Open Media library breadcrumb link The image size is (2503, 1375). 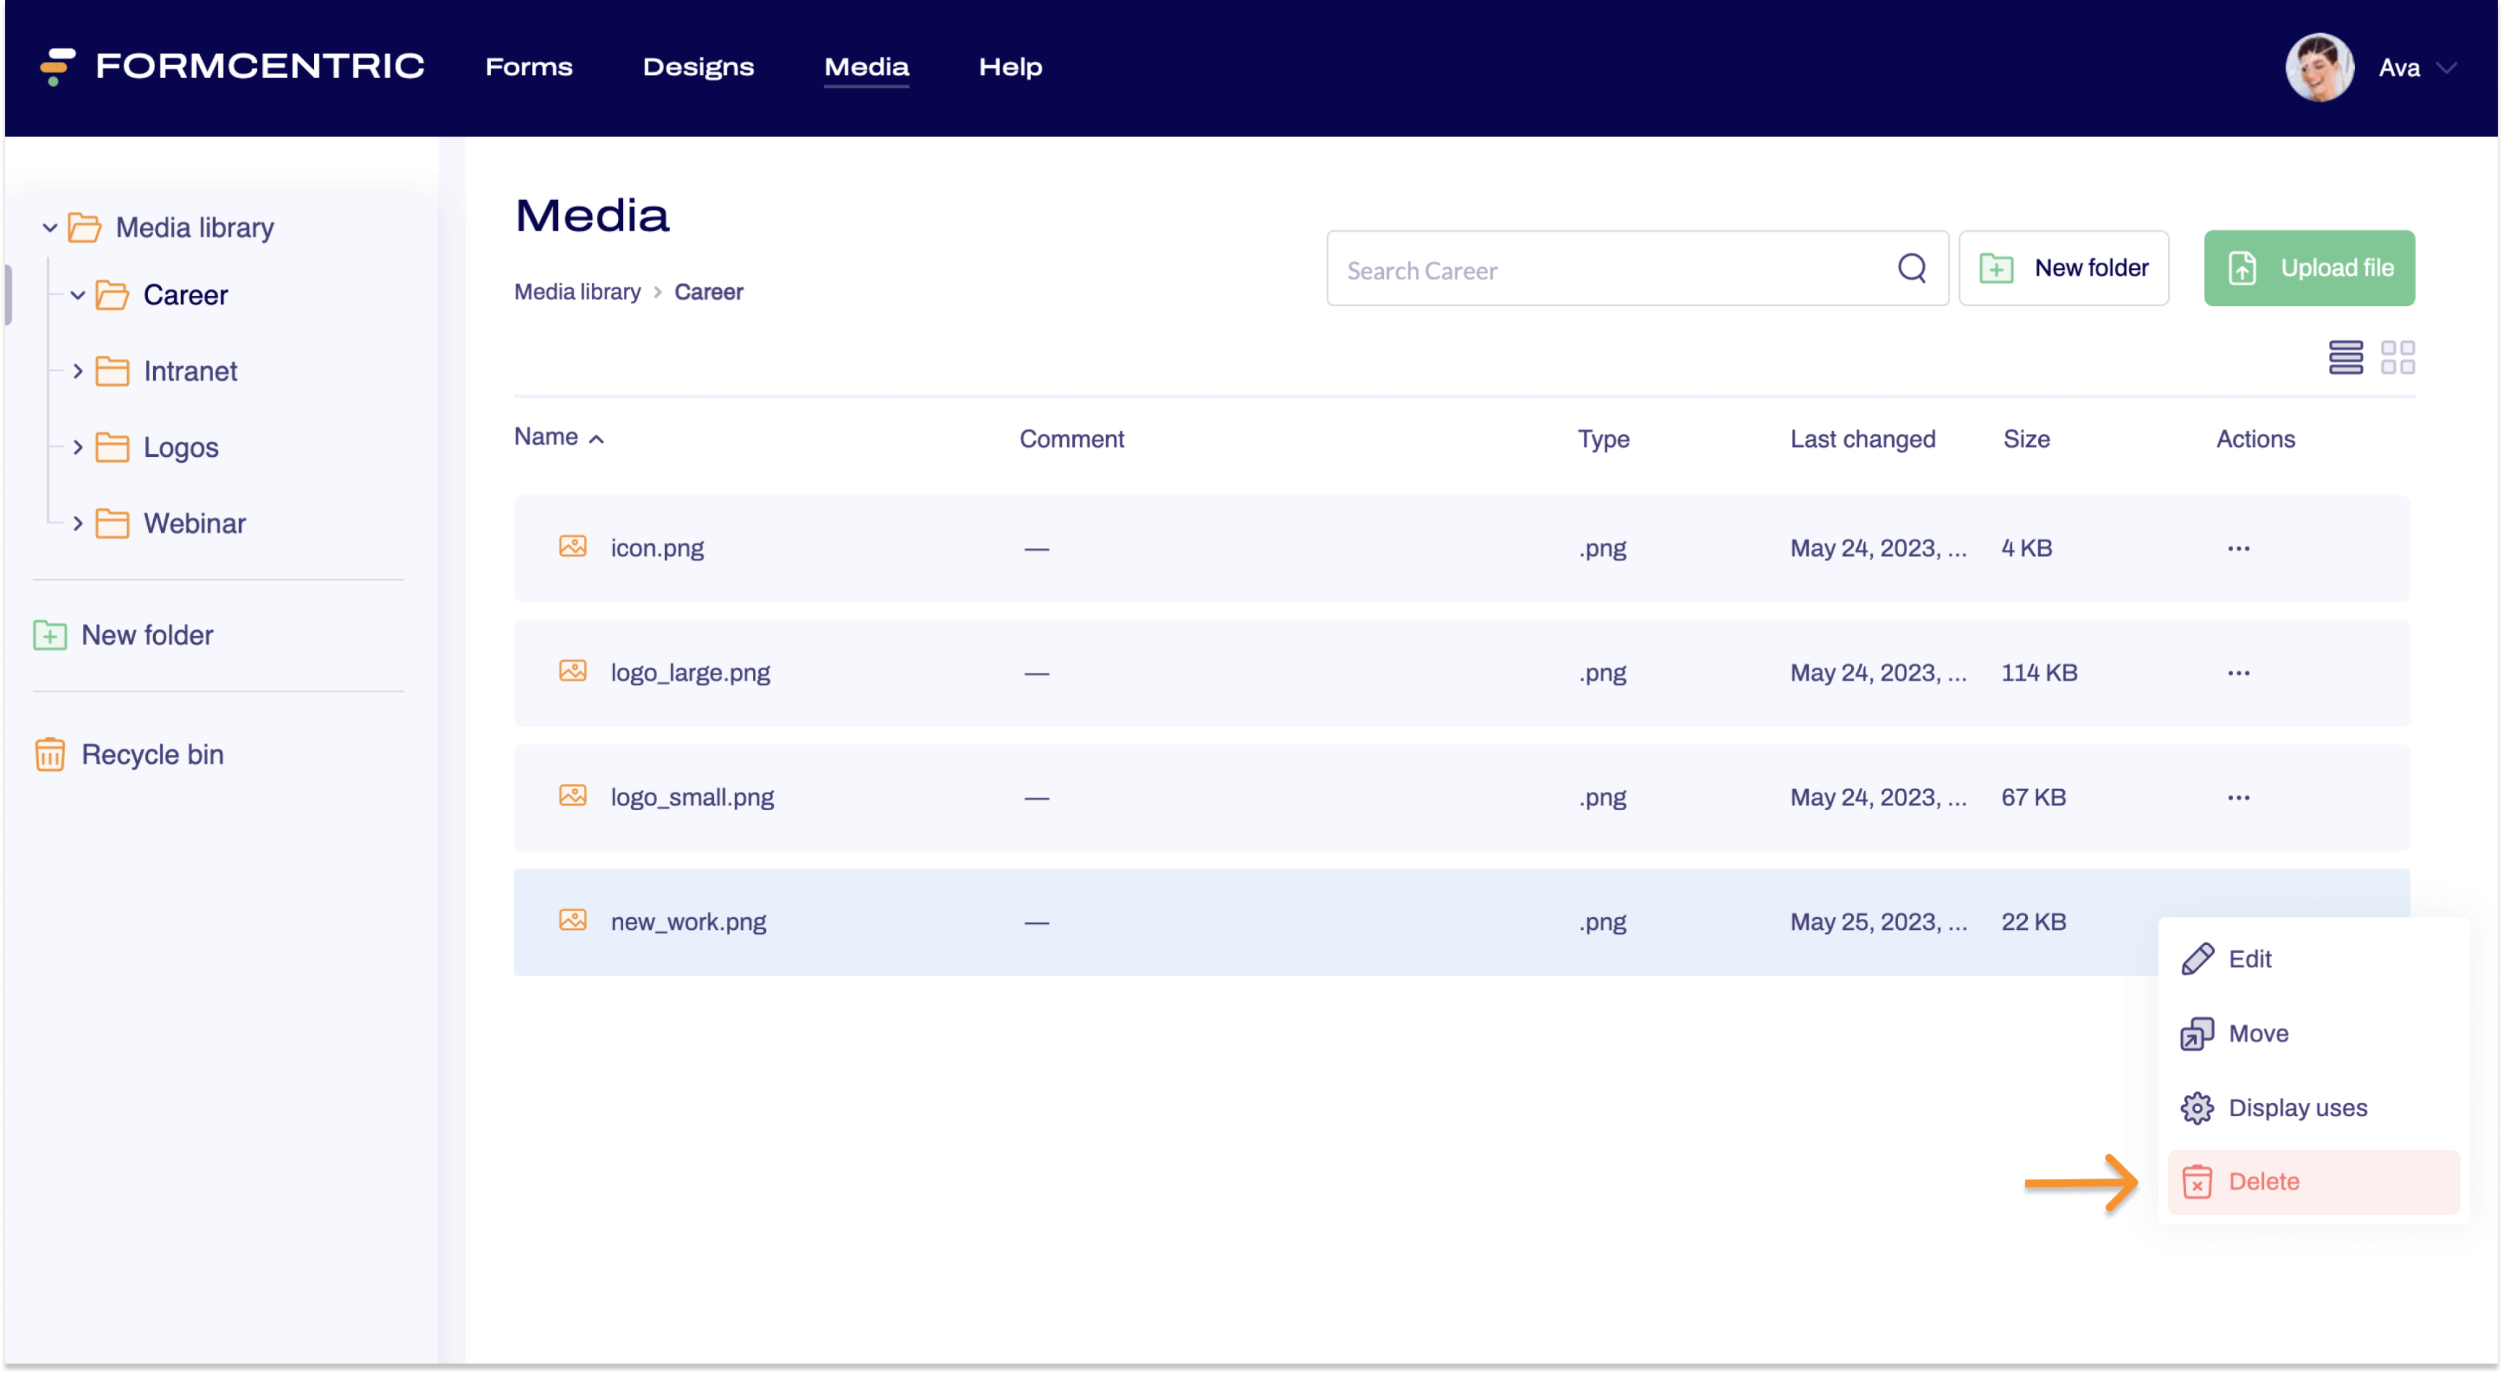(x=577, y=291)
